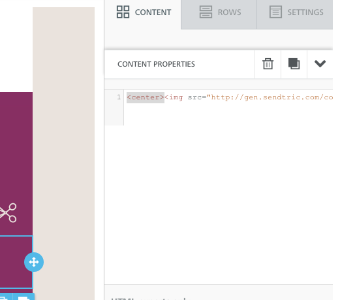Viewport: 340px width, 300px height.
Task: Click line number 1 in code gutter
Action: (x=119, y=97)
